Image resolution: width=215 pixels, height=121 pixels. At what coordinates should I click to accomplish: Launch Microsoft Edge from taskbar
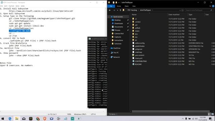pyautogui.click(x=10, y=119)
